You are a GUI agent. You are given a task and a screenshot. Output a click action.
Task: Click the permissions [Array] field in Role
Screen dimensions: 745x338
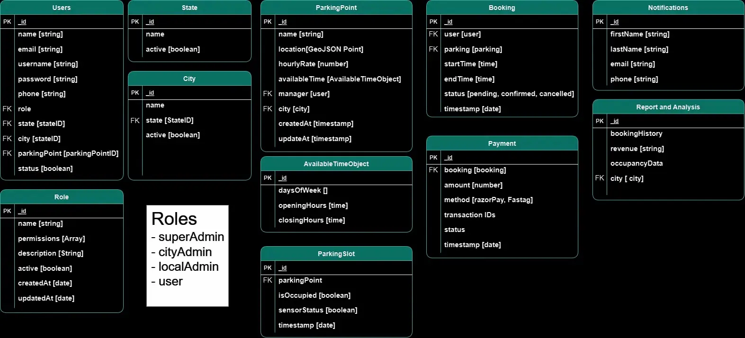click(52, 239)
